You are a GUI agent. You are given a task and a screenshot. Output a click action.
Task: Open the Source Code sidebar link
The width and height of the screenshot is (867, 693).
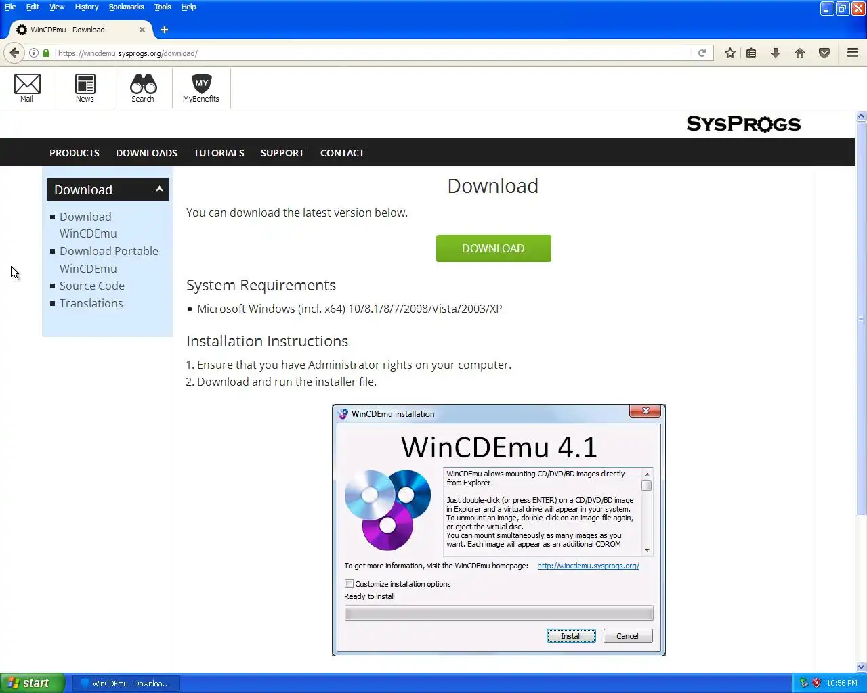tap(92, 286)
